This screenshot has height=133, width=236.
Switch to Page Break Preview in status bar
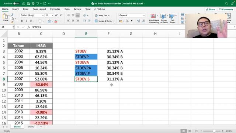[196, 131]
